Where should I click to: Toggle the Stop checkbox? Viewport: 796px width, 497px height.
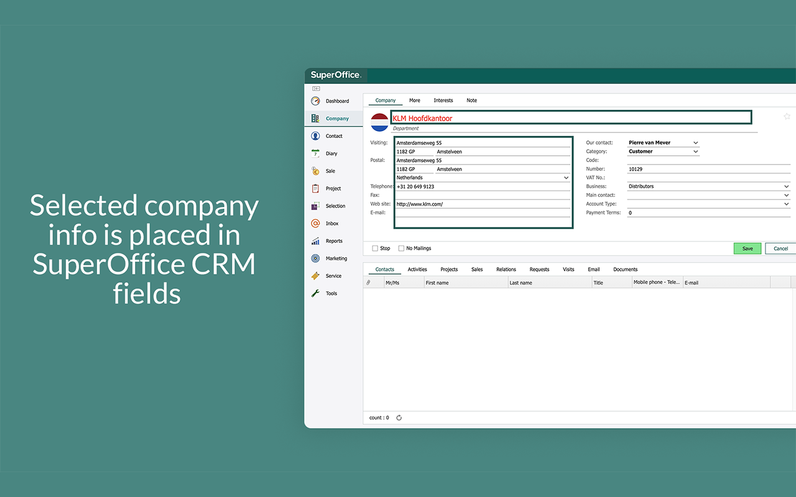(375, 248)
